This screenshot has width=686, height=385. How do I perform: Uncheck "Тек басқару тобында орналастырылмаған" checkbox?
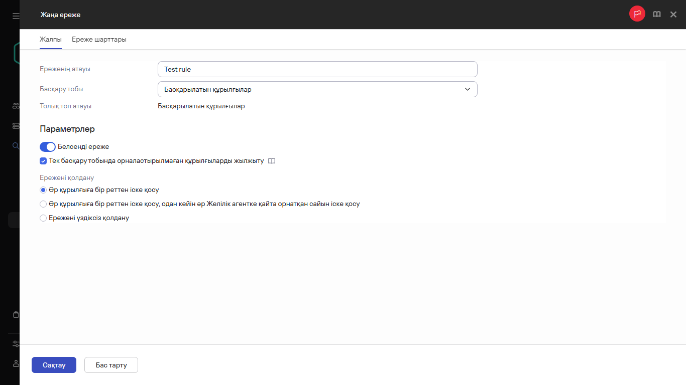[43, 161]
